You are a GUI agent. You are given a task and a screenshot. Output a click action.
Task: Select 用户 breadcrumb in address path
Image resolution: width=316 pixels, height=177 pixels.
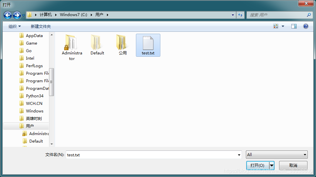click(99, 15)
